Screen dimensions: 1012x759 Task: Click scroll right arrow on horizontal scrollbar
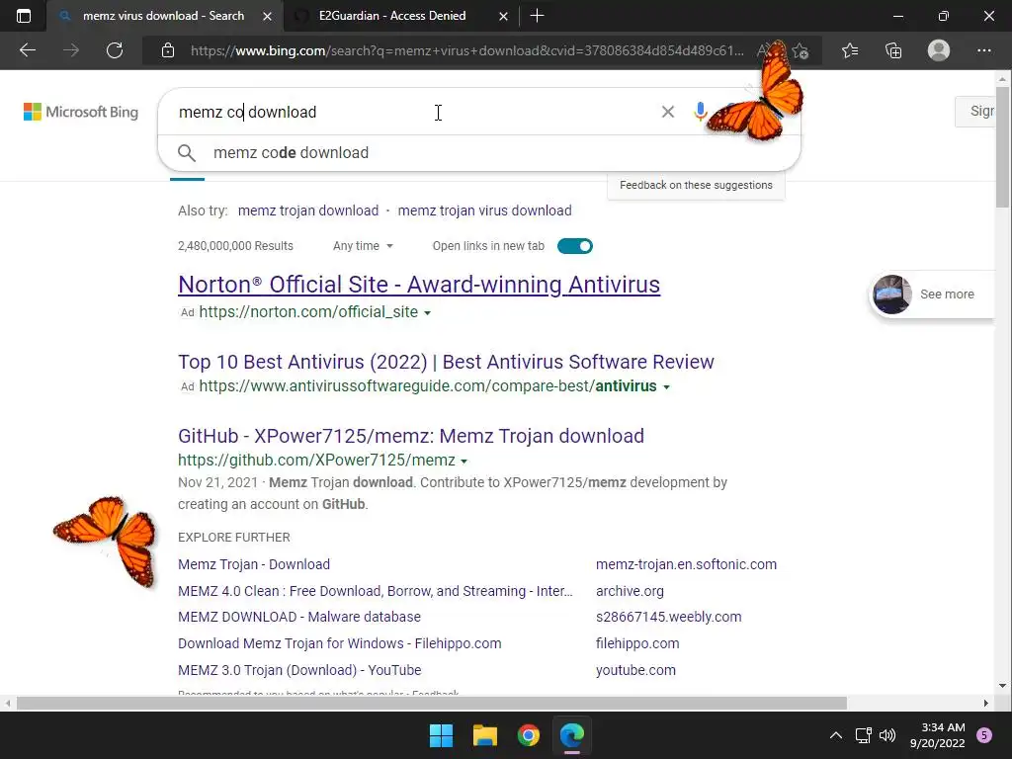click(x=985, y=703)
